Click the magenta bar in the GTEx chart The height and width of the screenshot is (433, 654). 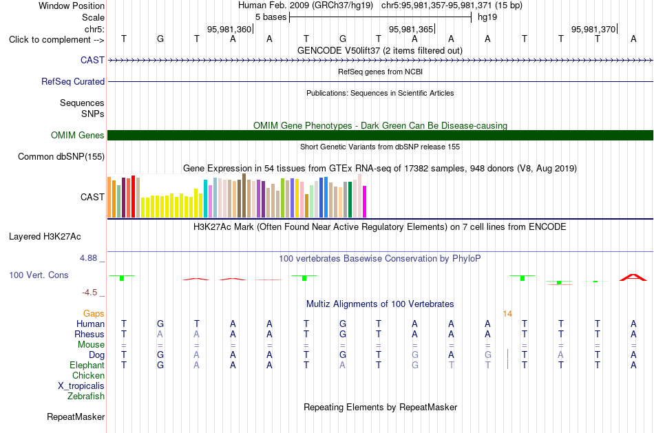[x=365, y=202]
